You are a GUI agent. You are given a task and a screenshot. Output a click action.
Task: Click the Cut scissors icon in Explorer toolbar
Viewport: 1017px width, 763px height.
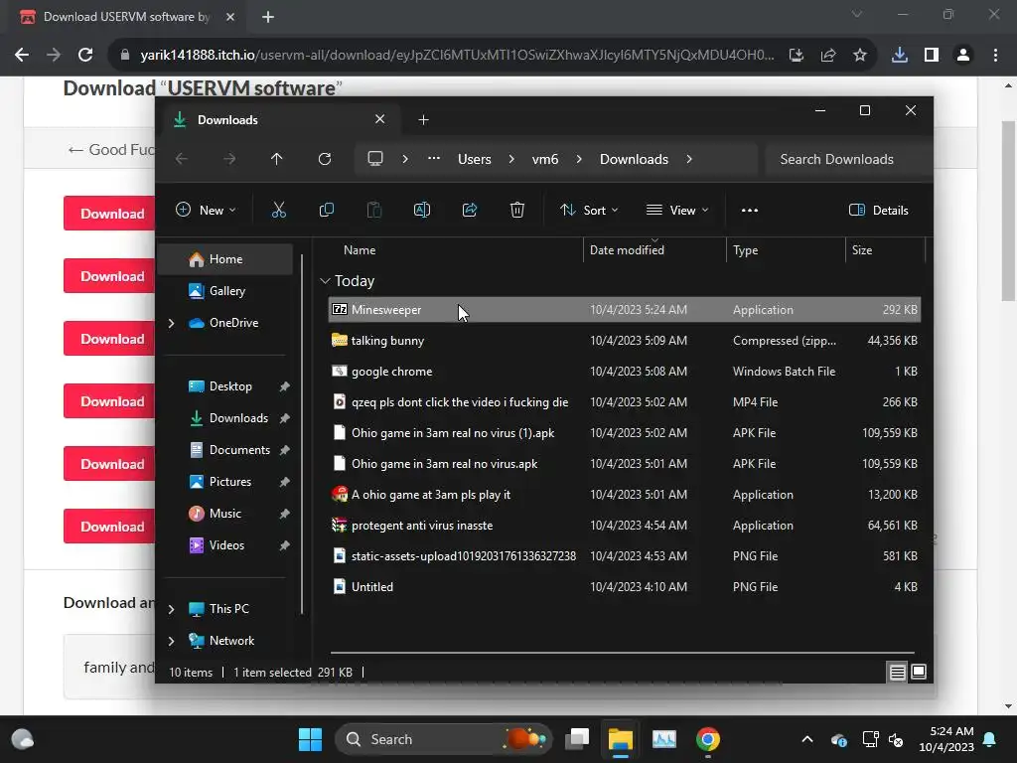pyautogui.click(x=278, y=211)
